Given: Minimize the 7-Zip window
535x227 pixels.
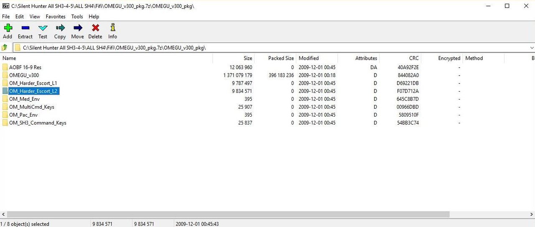Looking at the screenshot, I should tap(489, 6).
